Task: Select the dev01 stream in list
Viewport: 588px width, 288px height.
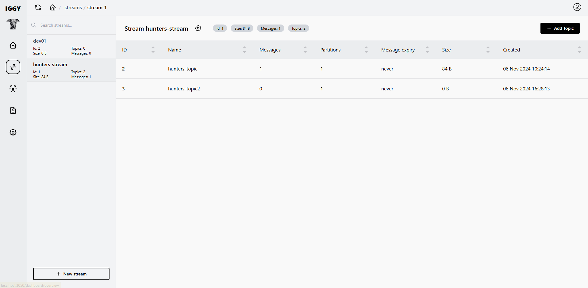Action: tap(71, 46)
